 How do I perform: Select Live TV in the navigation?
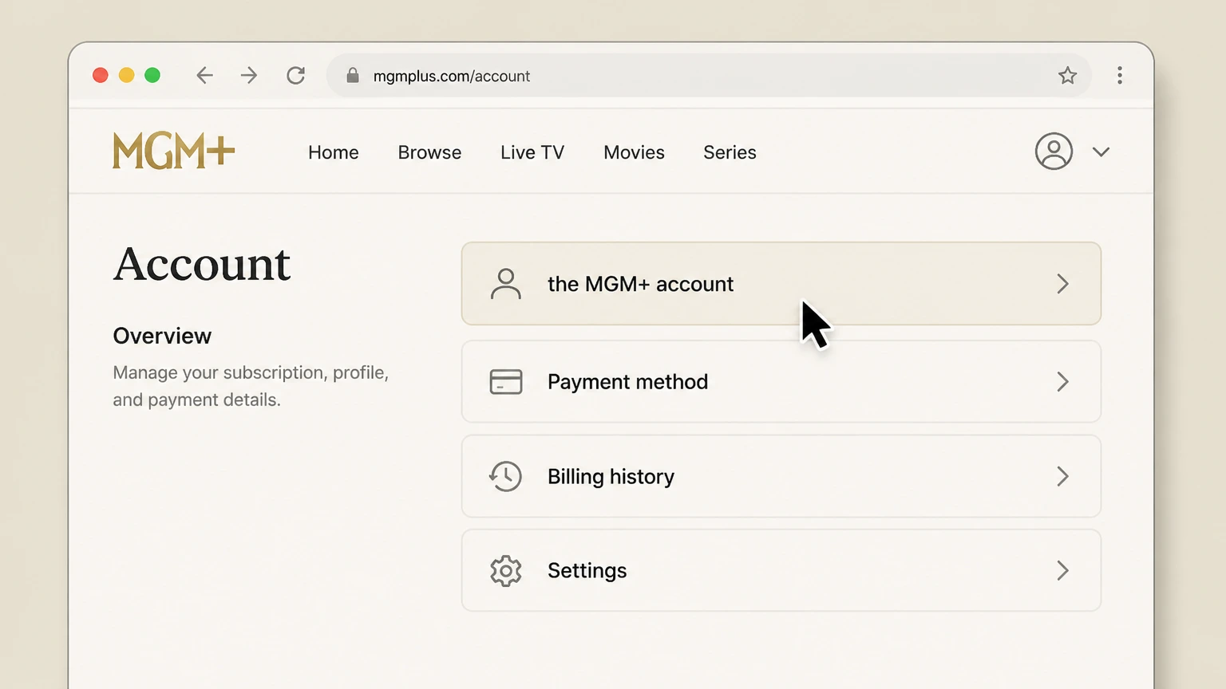point(532,152)
